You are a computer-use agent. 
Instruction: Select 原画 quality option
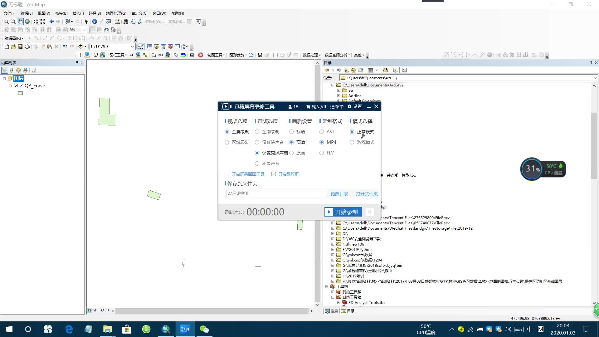tap(291, 153)
